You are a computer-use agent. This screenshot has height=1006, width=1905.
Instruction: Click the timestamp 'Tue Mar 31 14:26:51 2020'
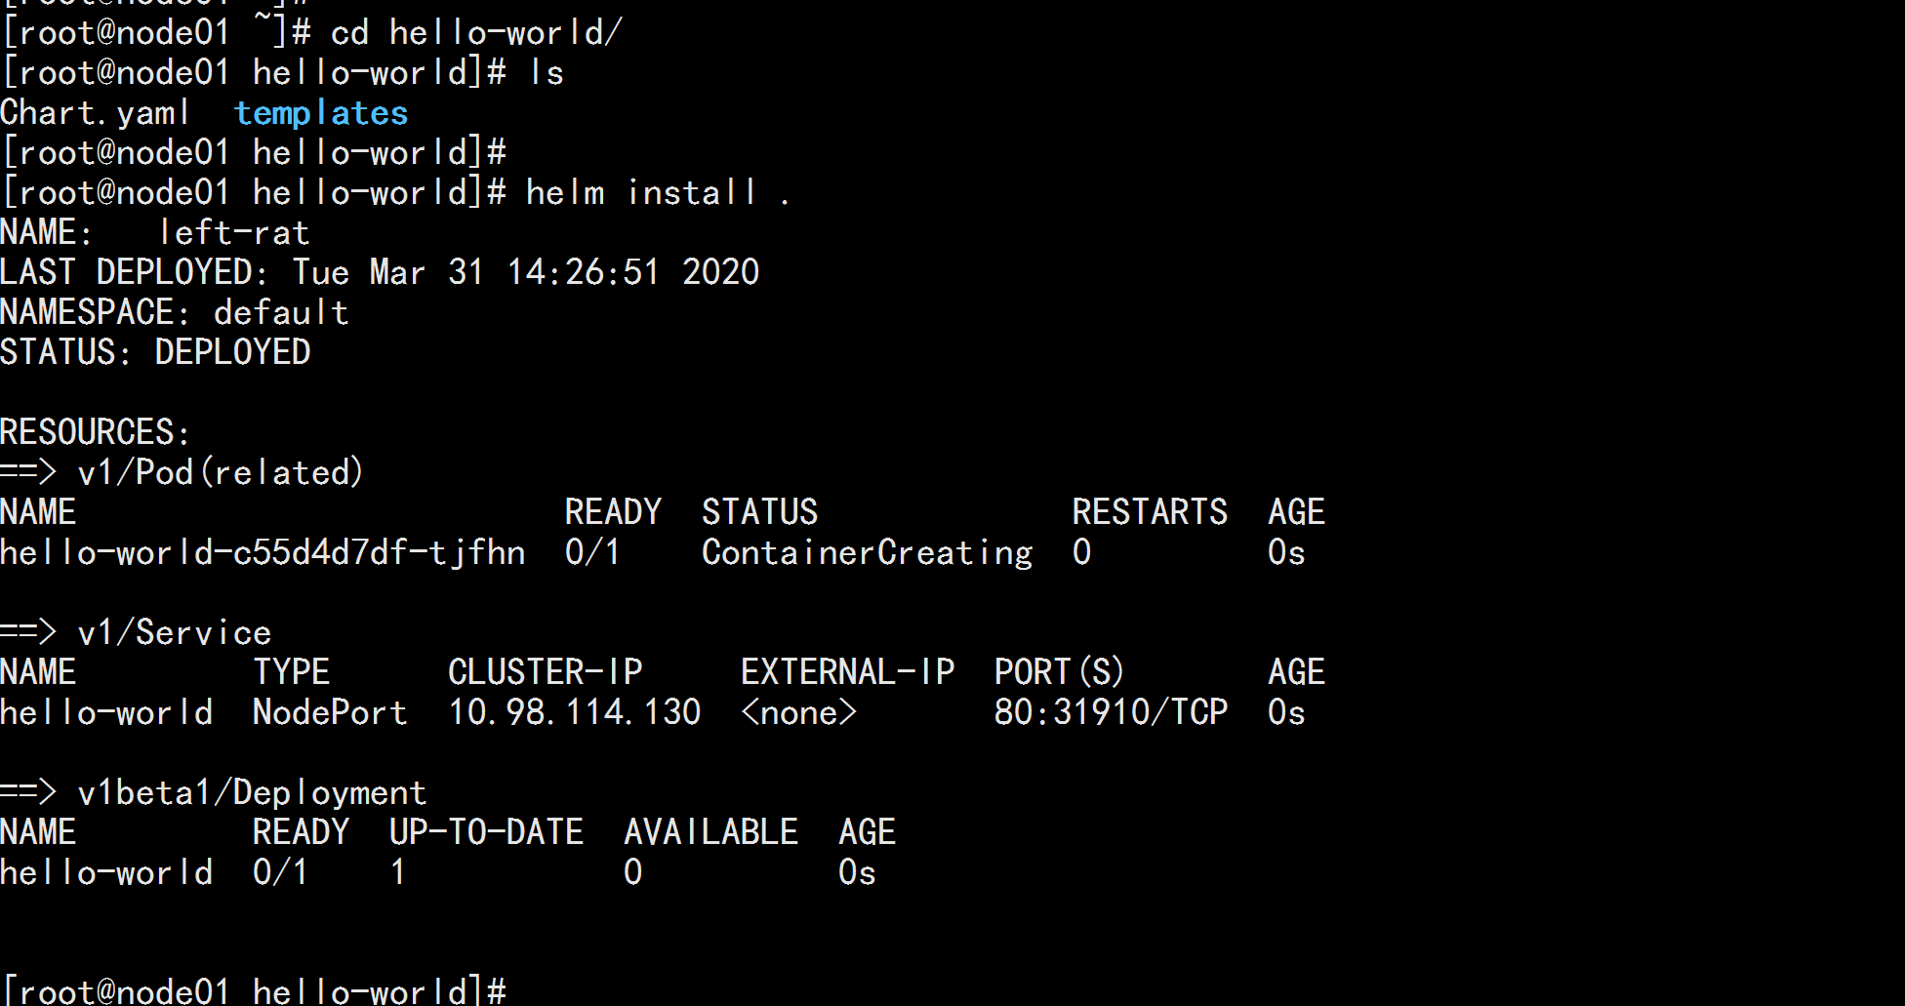pos(526,272)
